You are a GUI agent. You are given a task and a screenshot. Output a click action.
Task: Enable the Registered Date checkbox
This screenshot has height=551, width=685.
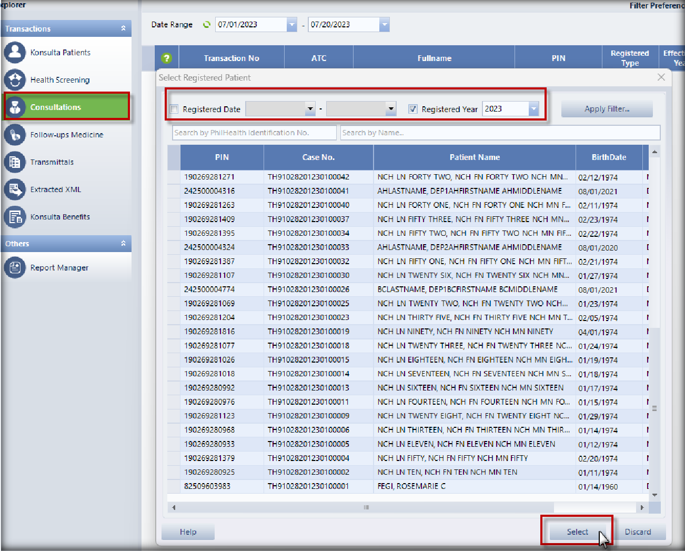174,109
